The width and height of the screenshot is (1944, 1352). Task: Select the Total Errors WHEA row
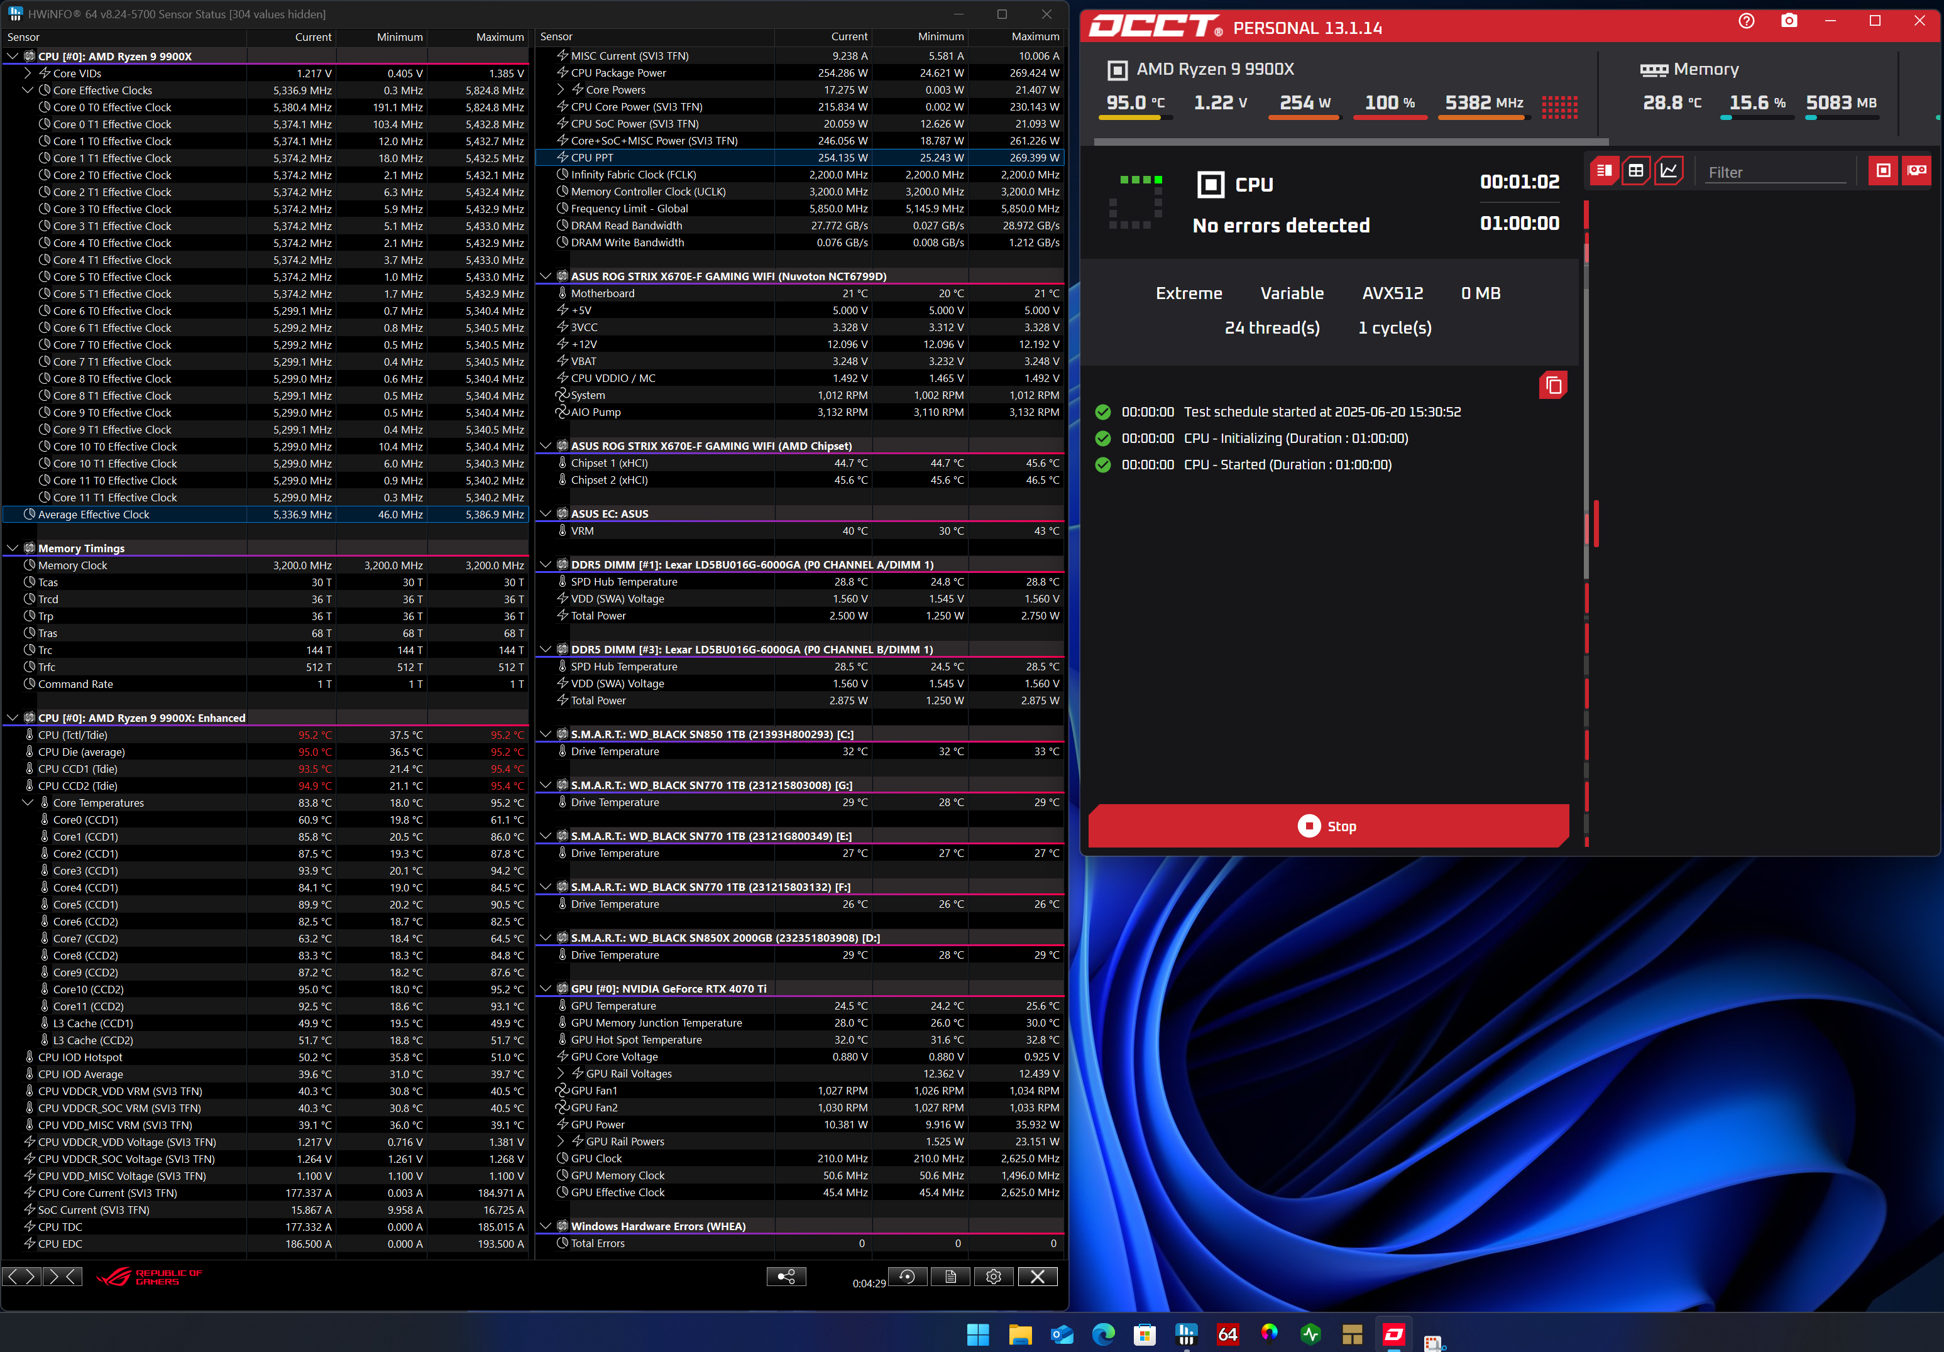coord(799,1244)
